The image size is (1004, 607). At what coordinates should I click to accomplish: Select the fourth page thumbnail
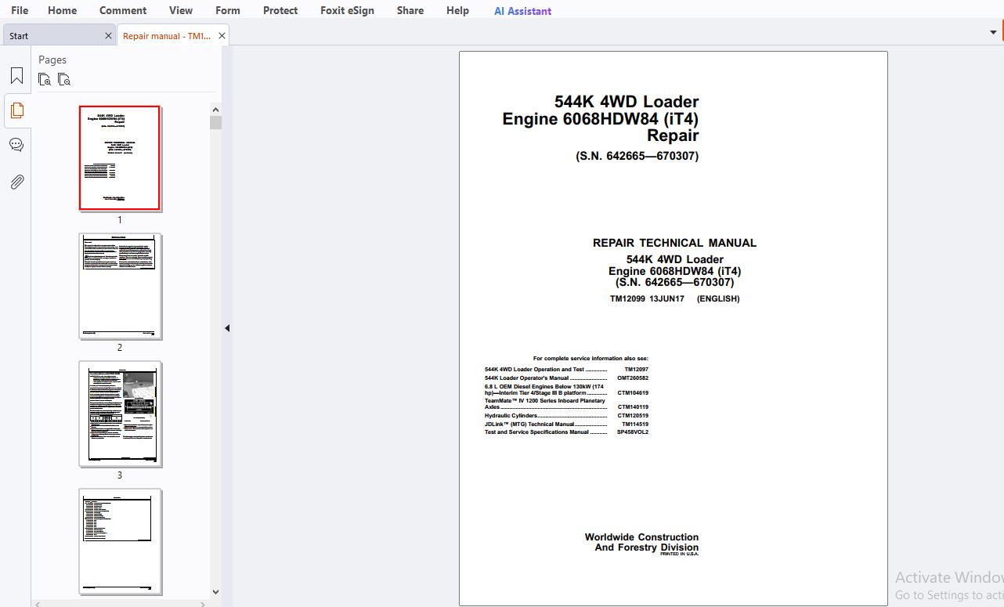coord(120,541)
